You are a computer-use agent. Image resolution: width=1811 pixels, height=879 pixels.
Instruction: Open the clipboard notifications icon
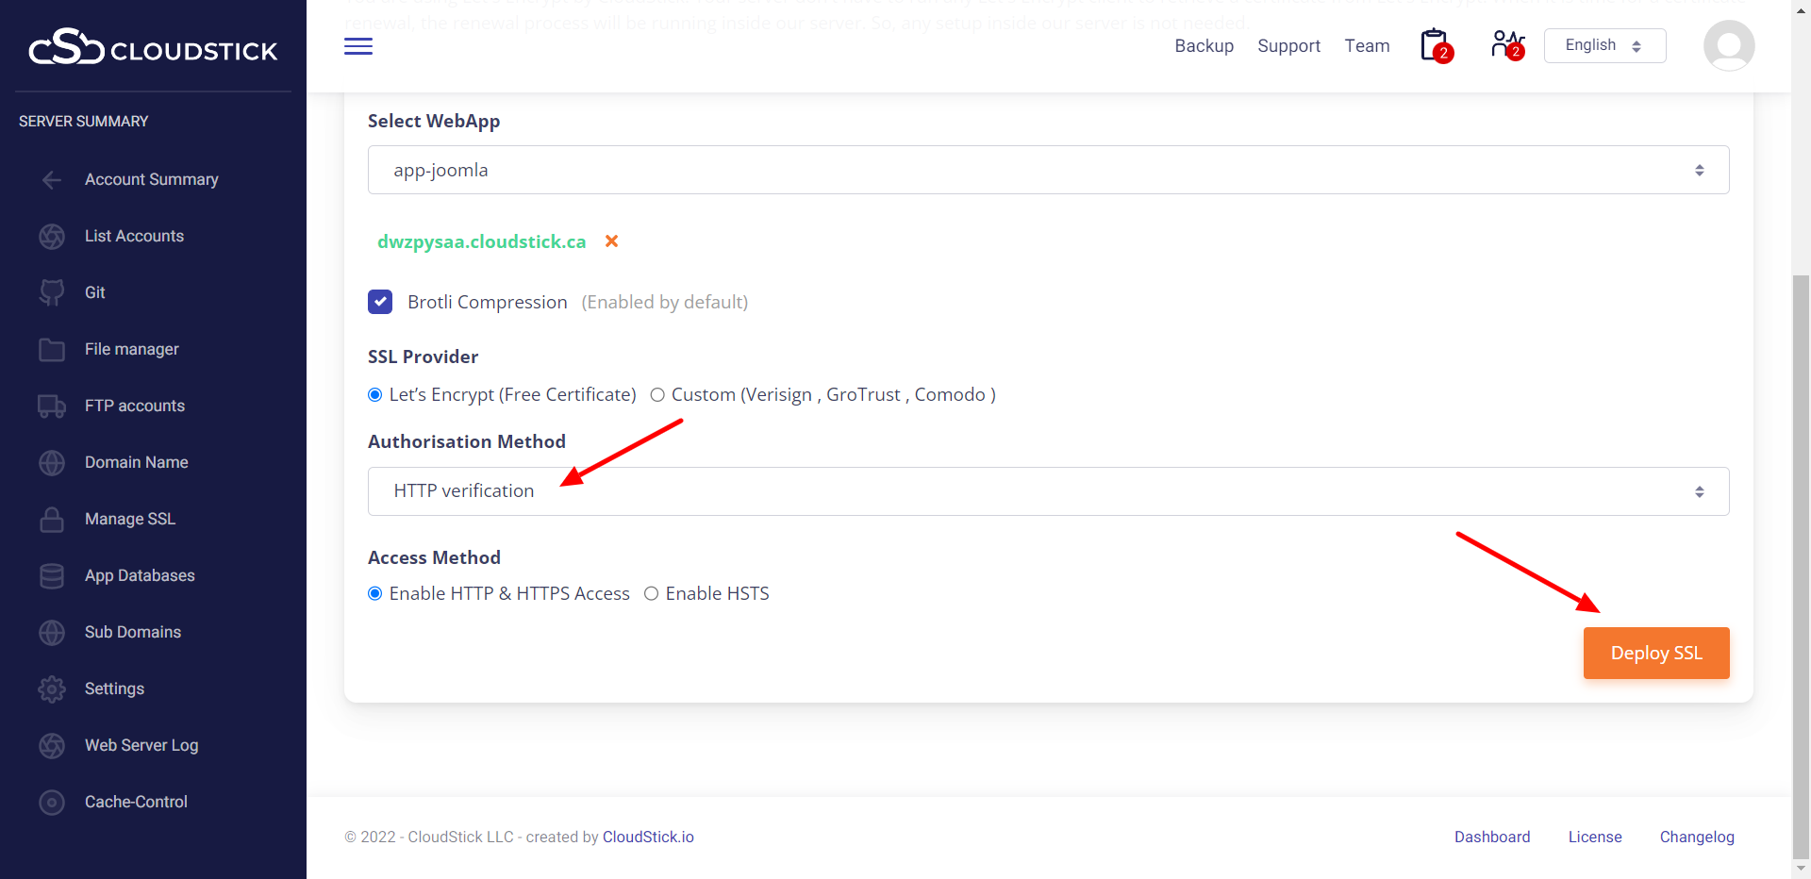point(1435,45)
